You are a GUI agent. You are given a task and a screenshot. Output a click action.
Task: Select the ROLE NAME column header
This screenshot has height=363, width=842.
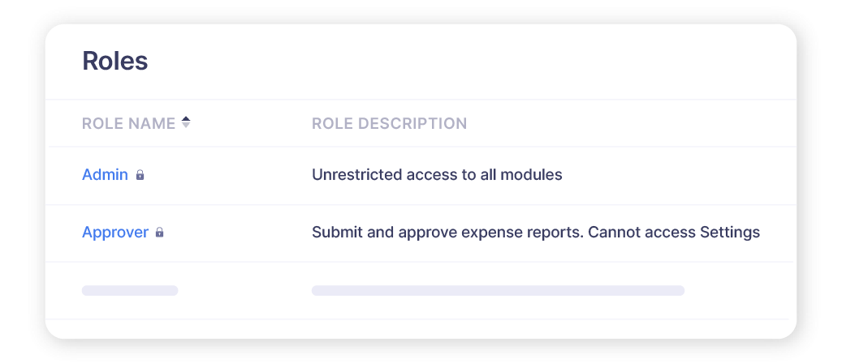click(x=128, y=124)
